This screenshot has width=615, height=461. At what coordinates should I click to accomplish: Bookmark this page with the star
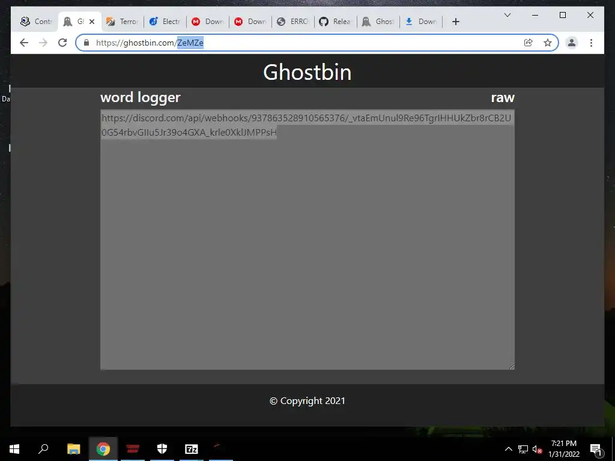click(548, 43)
